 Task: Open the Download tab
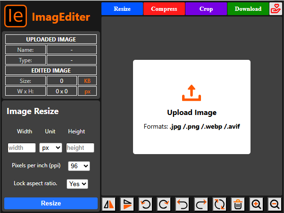pyautogui.click(x=248, y=9)
